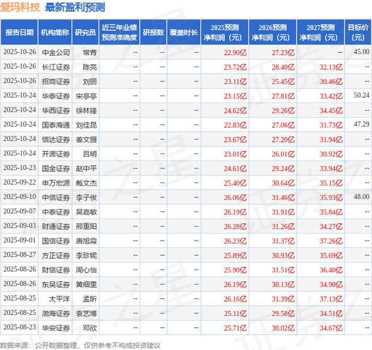
Task: Click institution name 华安证券
Action: tap(56, 328)
